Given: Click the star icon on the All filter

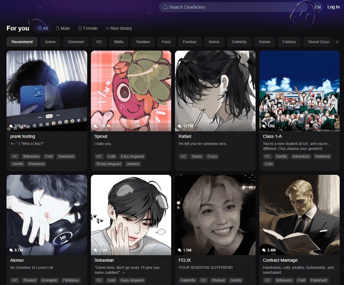Looking at the screenshot, I should pyautogui.click(x=40, y=28).
